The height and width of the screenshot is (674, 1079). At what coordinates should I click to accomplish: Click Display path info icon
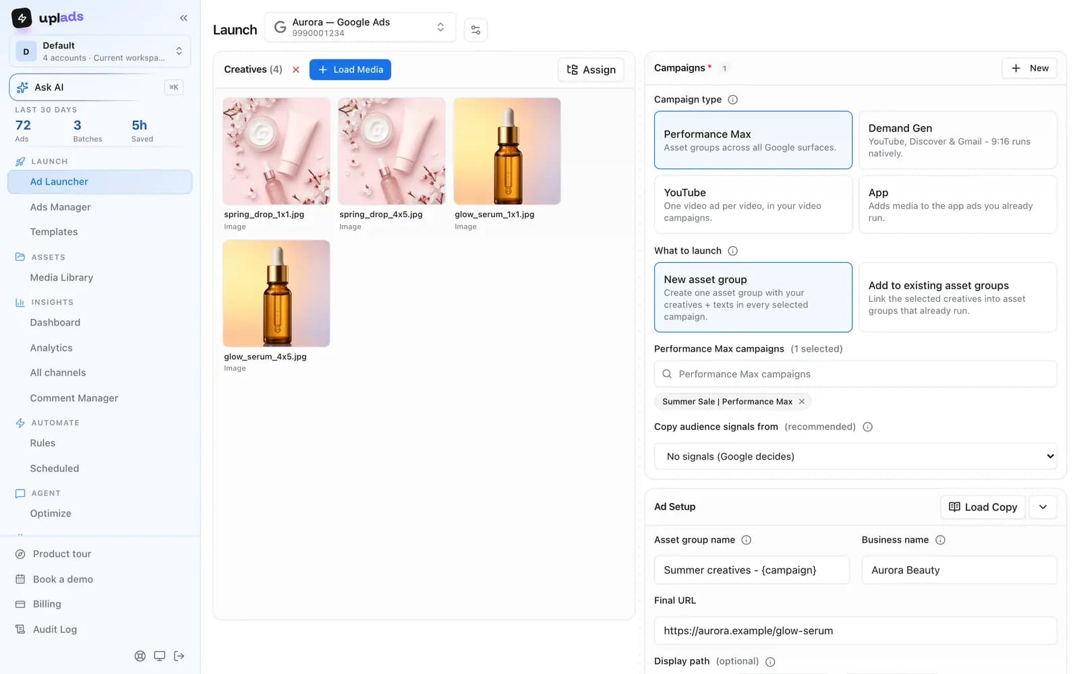click(x=770, y=662)
